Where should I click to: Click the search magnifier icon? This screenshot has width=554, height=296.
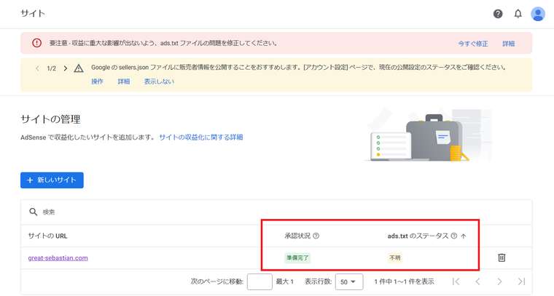(34, 212)
